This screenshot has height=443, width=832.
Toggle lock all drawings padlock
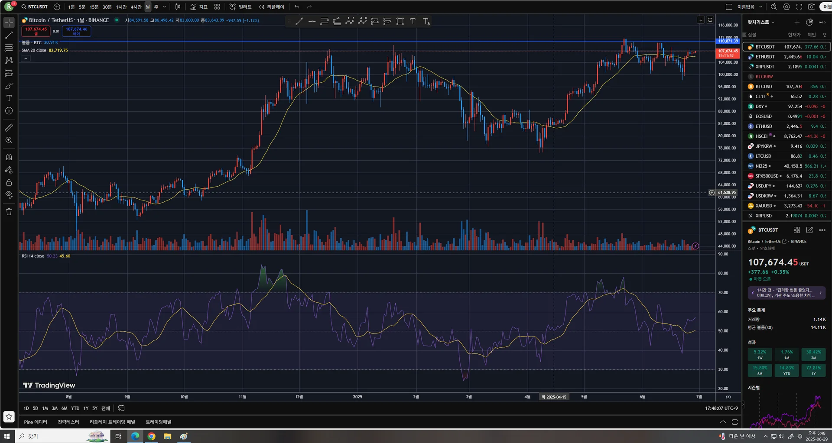tap(9, 182)
